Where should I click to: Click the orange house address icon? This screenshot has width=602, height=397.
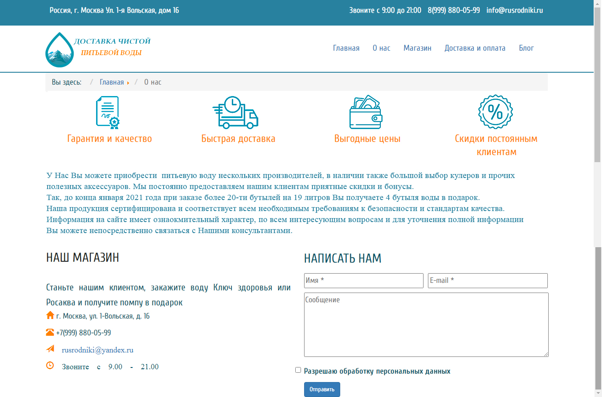[50, 315]
